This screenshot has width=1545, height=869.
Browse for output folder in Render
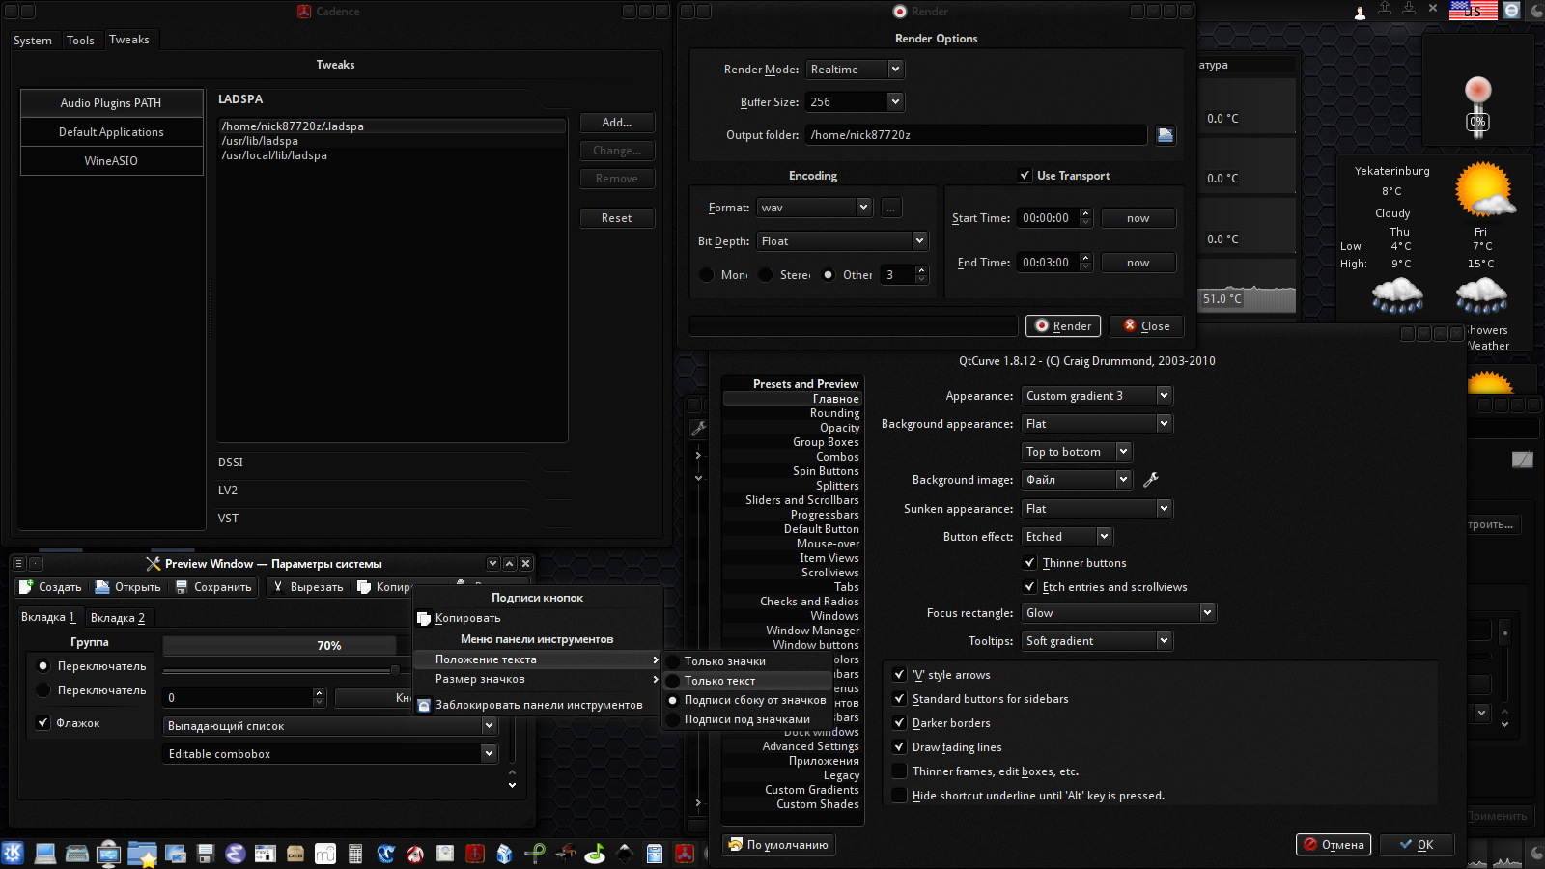click(1166, 135)
